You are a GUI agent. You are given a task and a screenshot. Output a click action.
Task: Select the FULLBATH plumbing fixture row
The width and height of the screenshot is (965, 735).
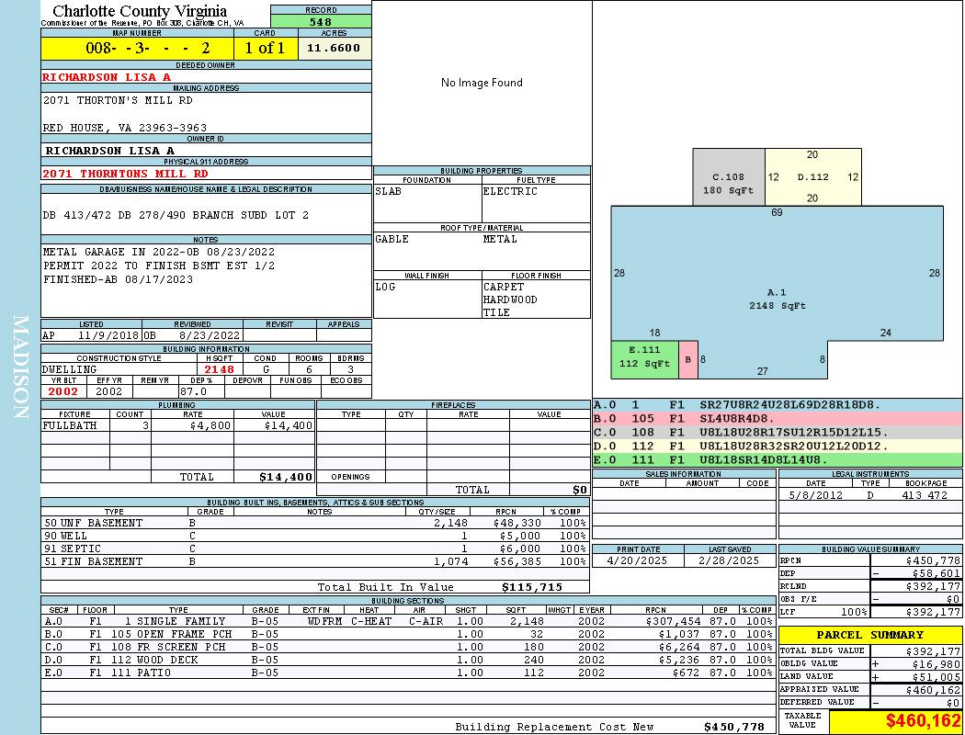pyautogui.click(x=177, y=425)
